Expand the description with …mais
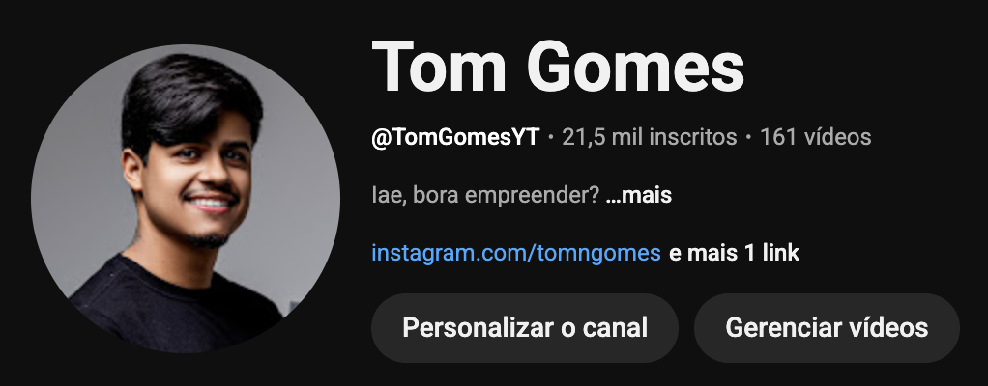The image size is (988, 386). pos(638,196)
